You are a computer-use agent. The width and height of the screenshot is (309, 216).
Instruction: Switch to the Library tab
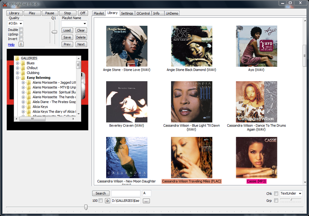click(113, 13)
